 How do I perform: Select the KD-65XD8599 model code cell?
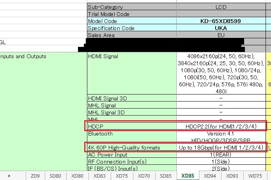(x=221, y=21)
